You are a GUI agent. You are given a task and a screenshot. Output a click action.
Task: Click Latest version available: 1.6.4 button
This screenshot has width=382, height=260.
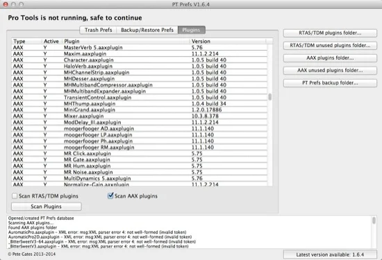point(330,254)
